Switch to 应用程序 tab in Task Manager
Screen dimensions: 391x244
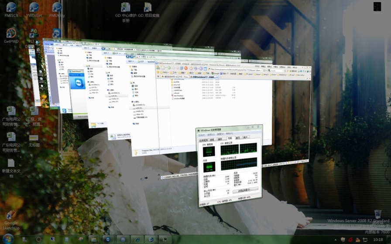click(x=204, y=140)
